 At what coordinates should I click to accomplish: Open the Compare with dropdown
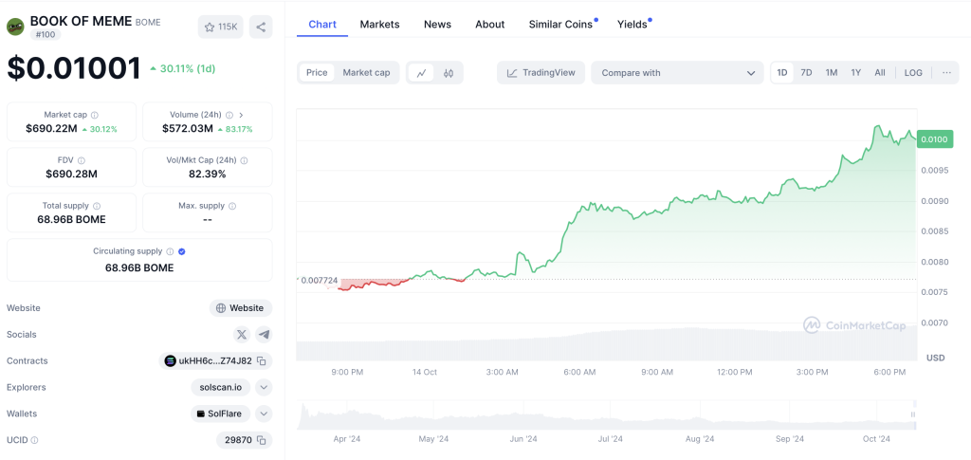(x=677, y=73)
